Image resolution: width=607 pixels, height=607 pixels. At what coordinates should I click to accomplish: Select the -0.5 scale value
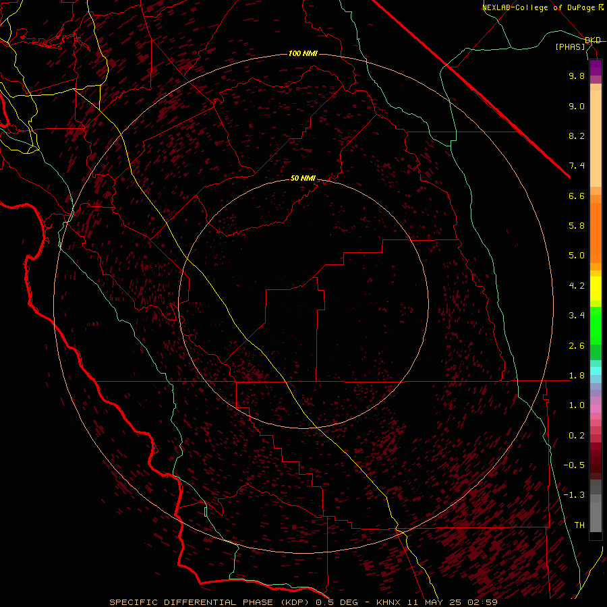[574, 465]
